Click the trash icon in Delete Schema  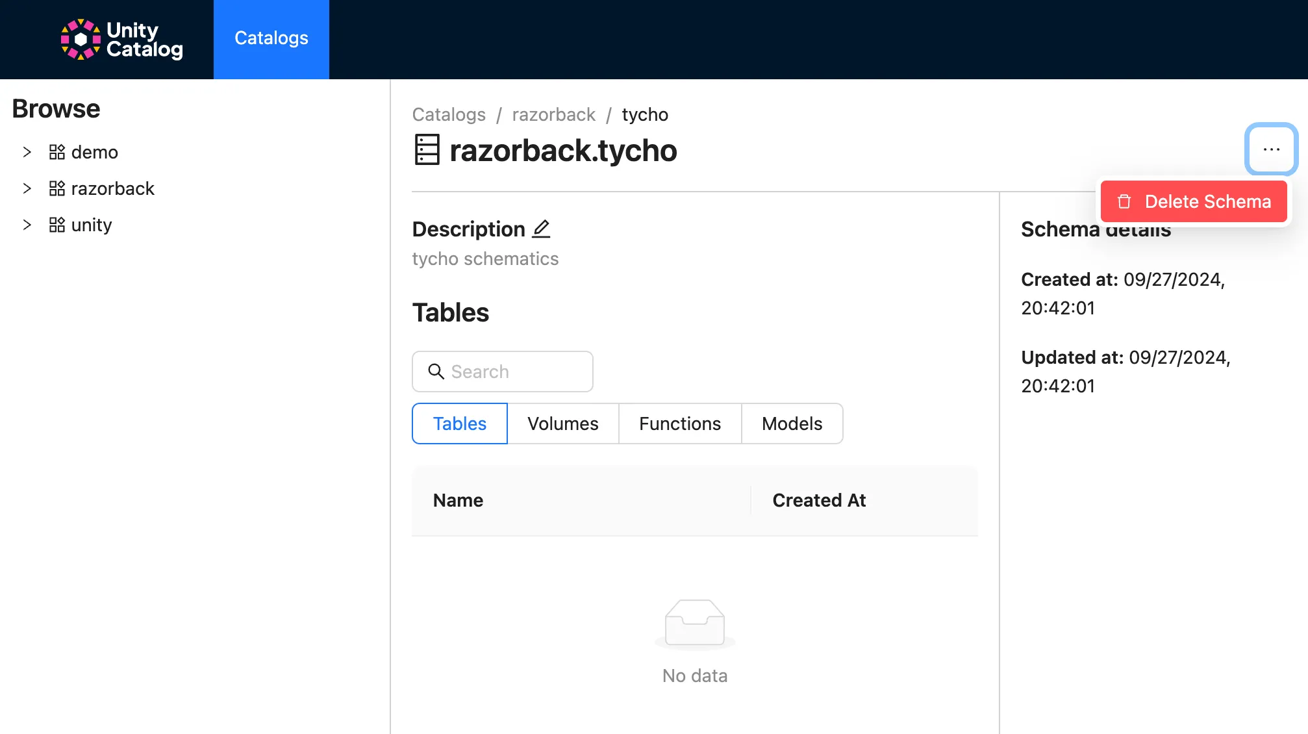(x=1123, y=201)
